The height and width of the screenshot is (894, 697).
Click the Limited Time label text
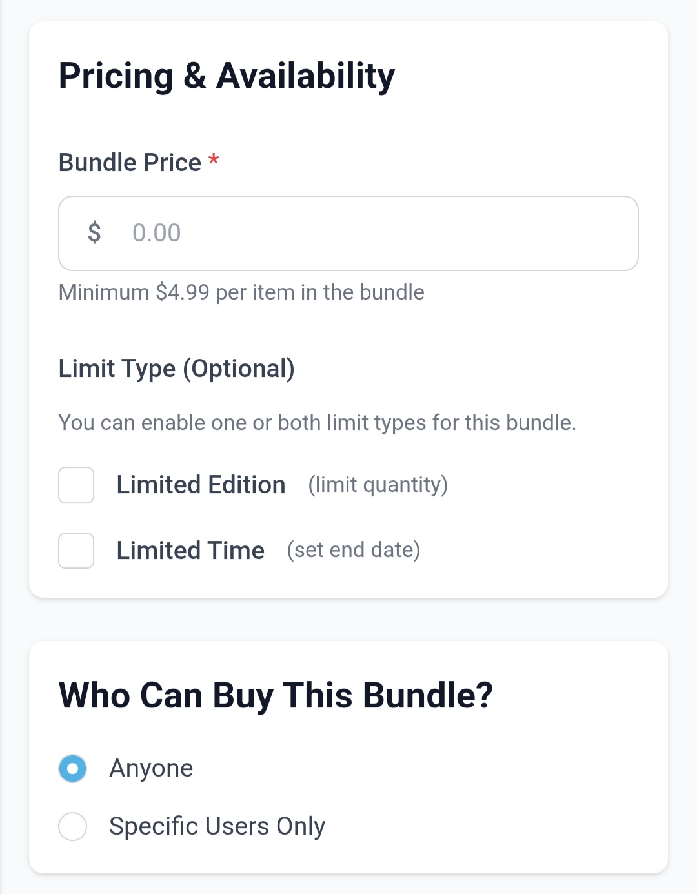coord(190,551)
